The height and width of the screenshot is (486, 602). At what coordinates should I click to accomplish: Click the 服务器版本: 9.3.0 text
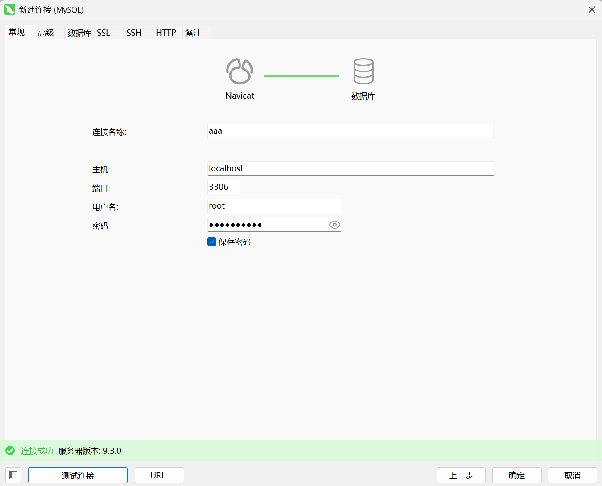pos(90,451)
